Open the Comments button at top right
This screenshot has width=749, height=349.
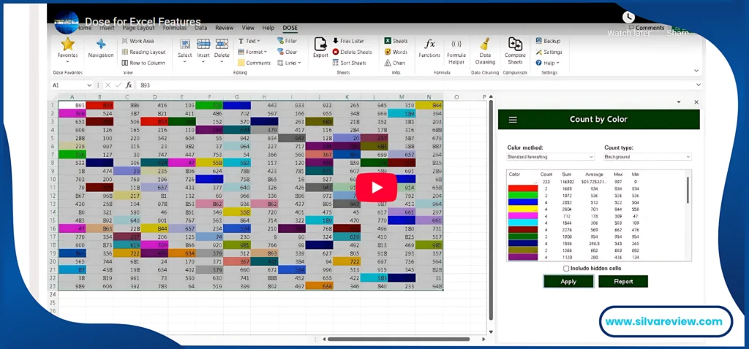click(647, 28)
